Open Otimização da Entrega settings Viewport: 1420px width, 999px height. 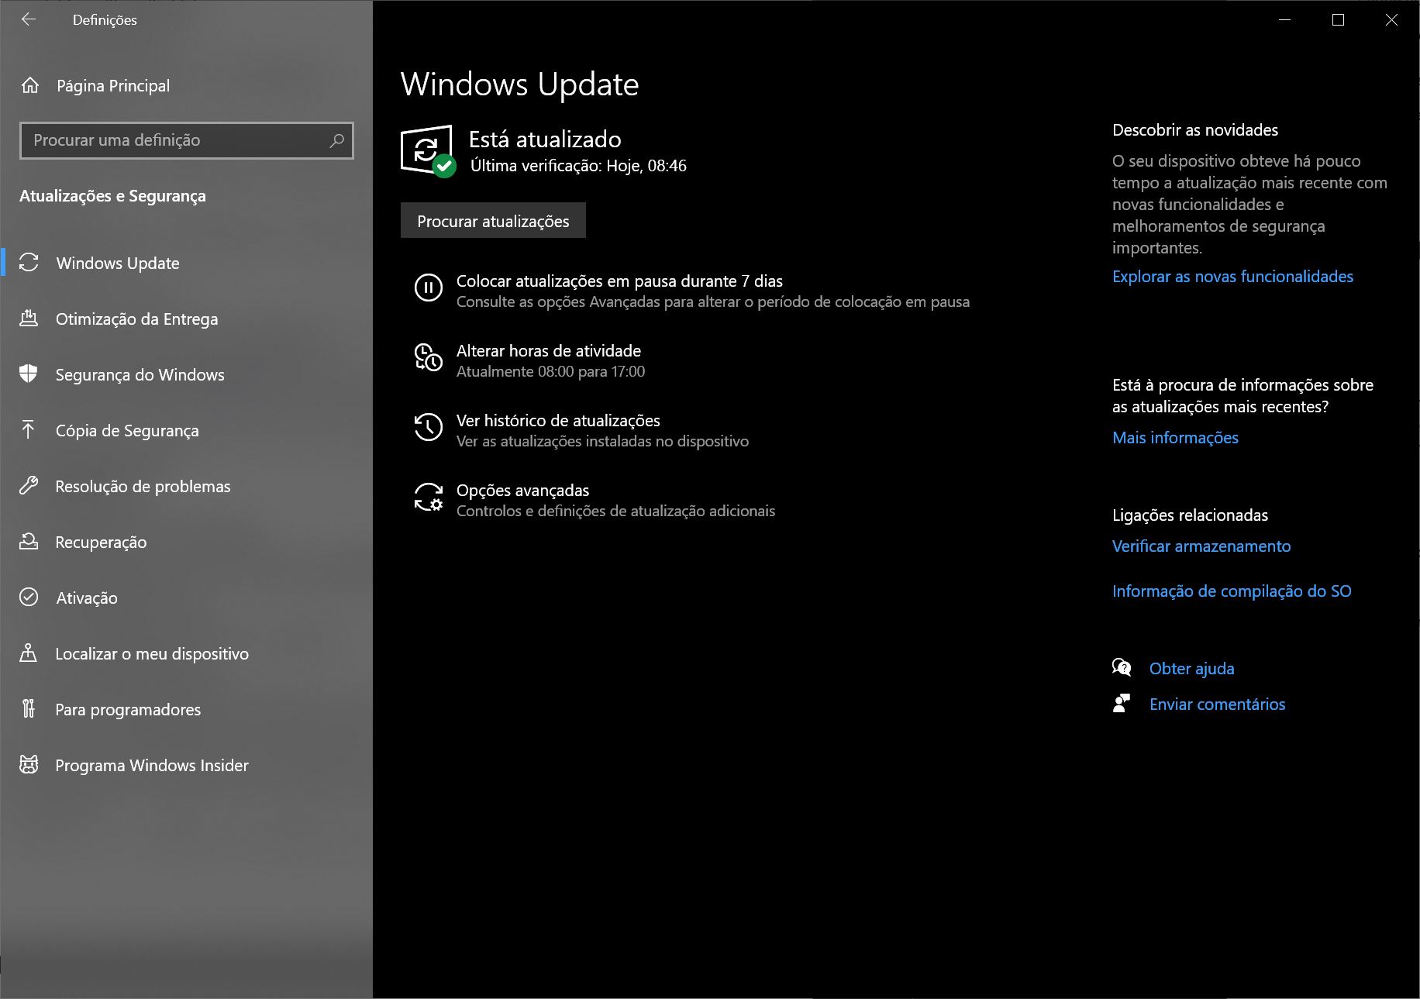click(186, 319)
